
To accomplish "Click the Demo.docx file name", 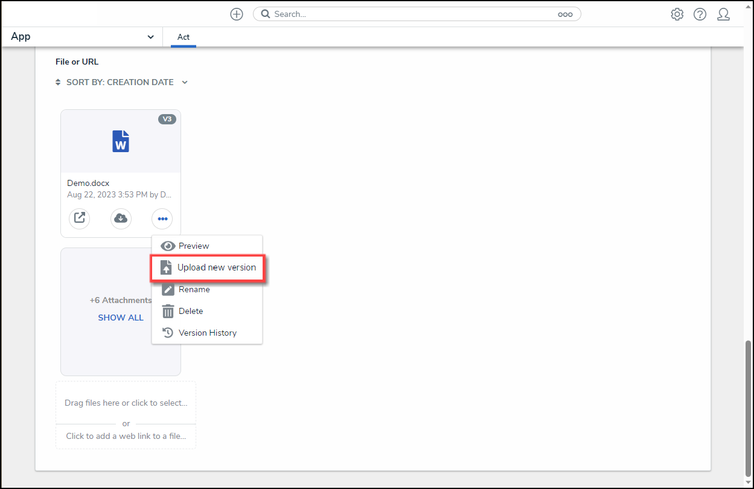I will [88, 183].
